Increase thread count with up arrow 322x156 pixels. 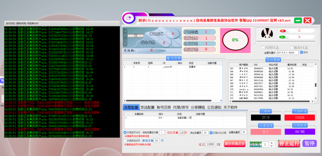click(x=272, y=143)
